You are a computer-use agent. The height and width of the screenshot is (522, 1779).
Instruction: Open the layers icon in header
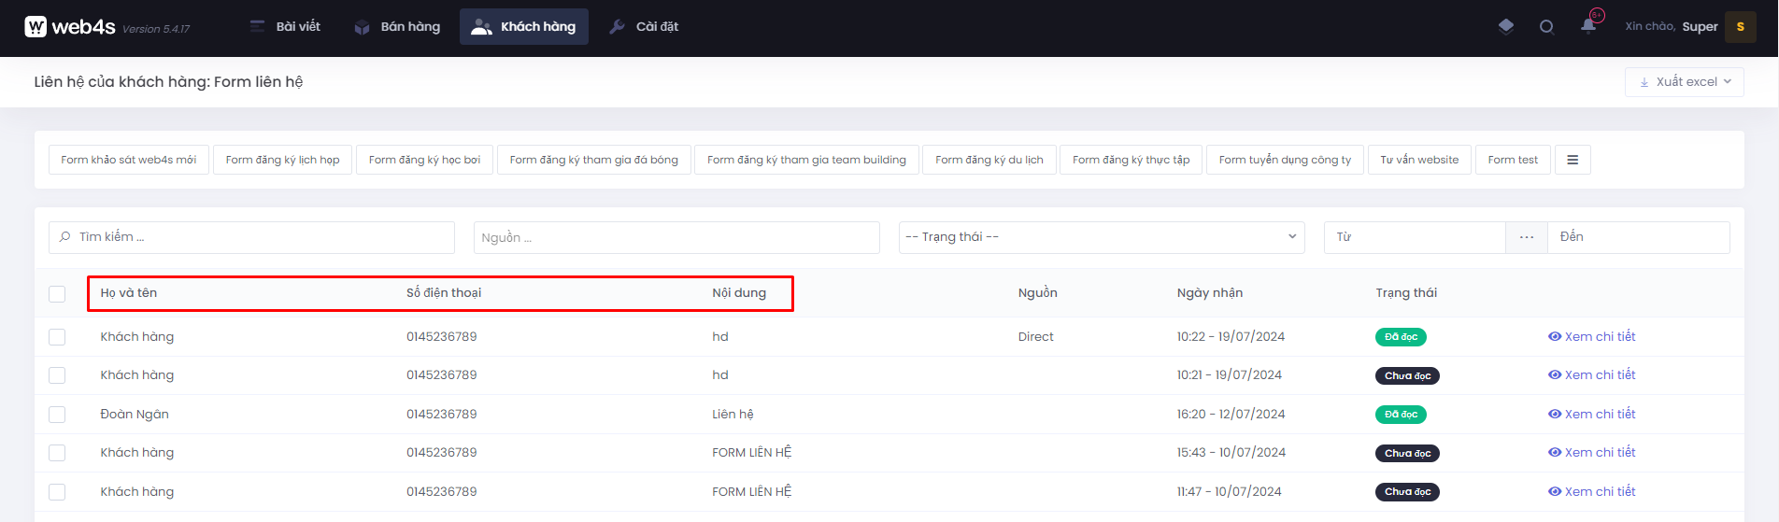[1505, 27]
